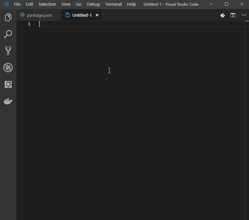Open the Docker view in activity bar
This screenshot has width=249, height=220.
click(x=8, y=101)
